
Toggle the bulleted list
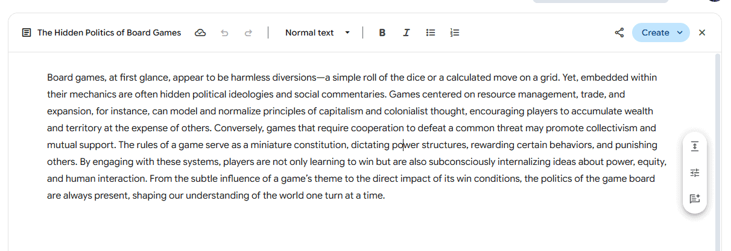431,33
